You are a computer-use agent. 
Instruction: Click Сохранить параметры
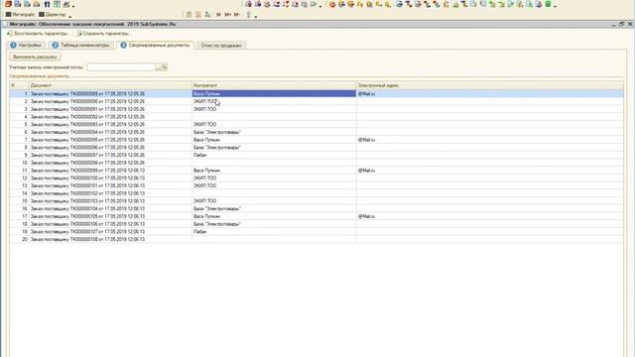click(x=103, y=34)
